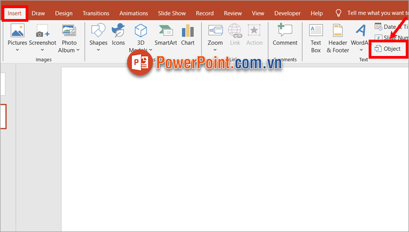
Task: Expand the WordArt dropdown arrow
Action: click(361, 50)
